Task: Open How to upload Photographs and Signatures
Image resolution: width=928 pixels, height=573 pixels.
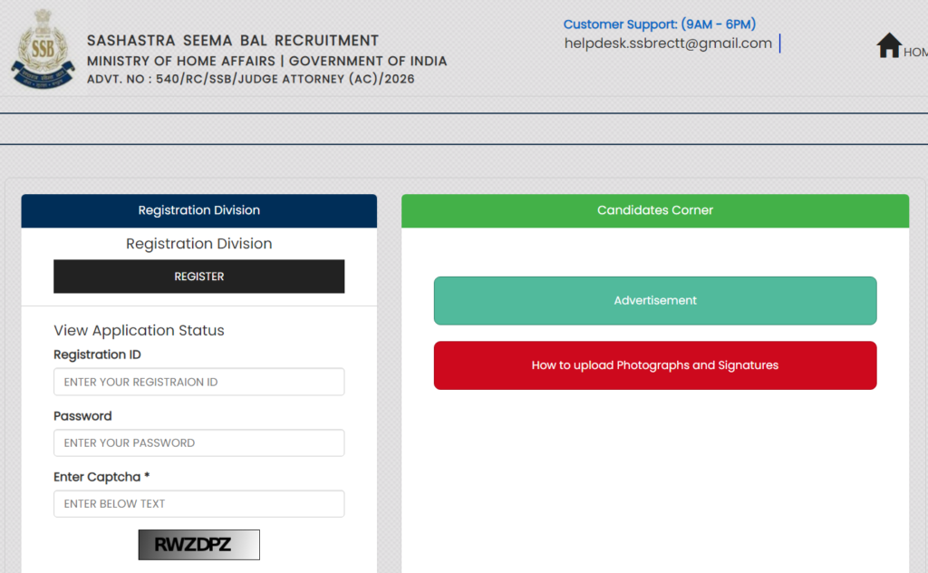Action: (654, 365)
